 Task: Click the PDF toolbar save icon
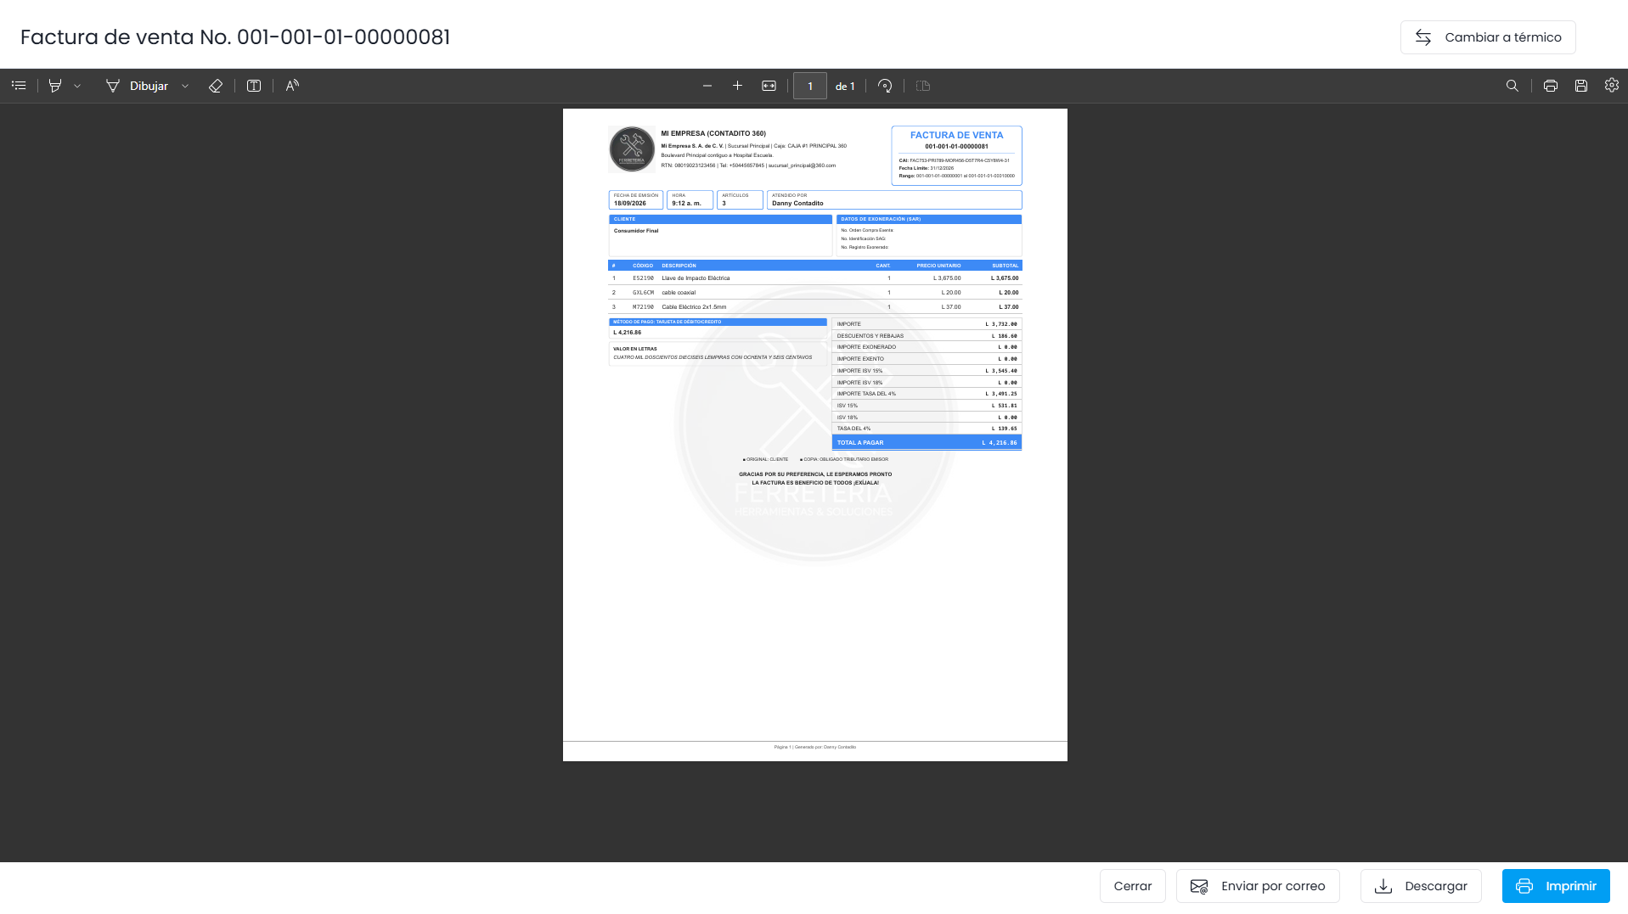(1581, 86)
